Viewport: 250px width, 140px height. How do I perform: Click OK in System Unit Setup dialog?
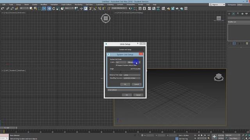click(125, 84)
